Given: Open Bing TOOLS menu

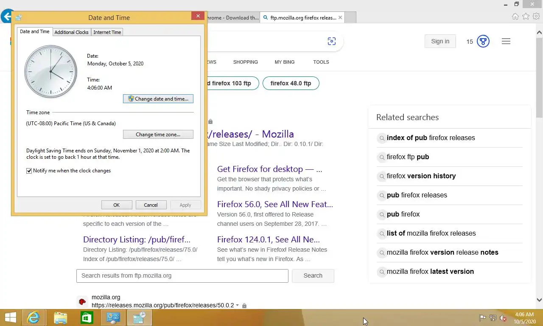Looking at the screenshot, I should 321,62.
